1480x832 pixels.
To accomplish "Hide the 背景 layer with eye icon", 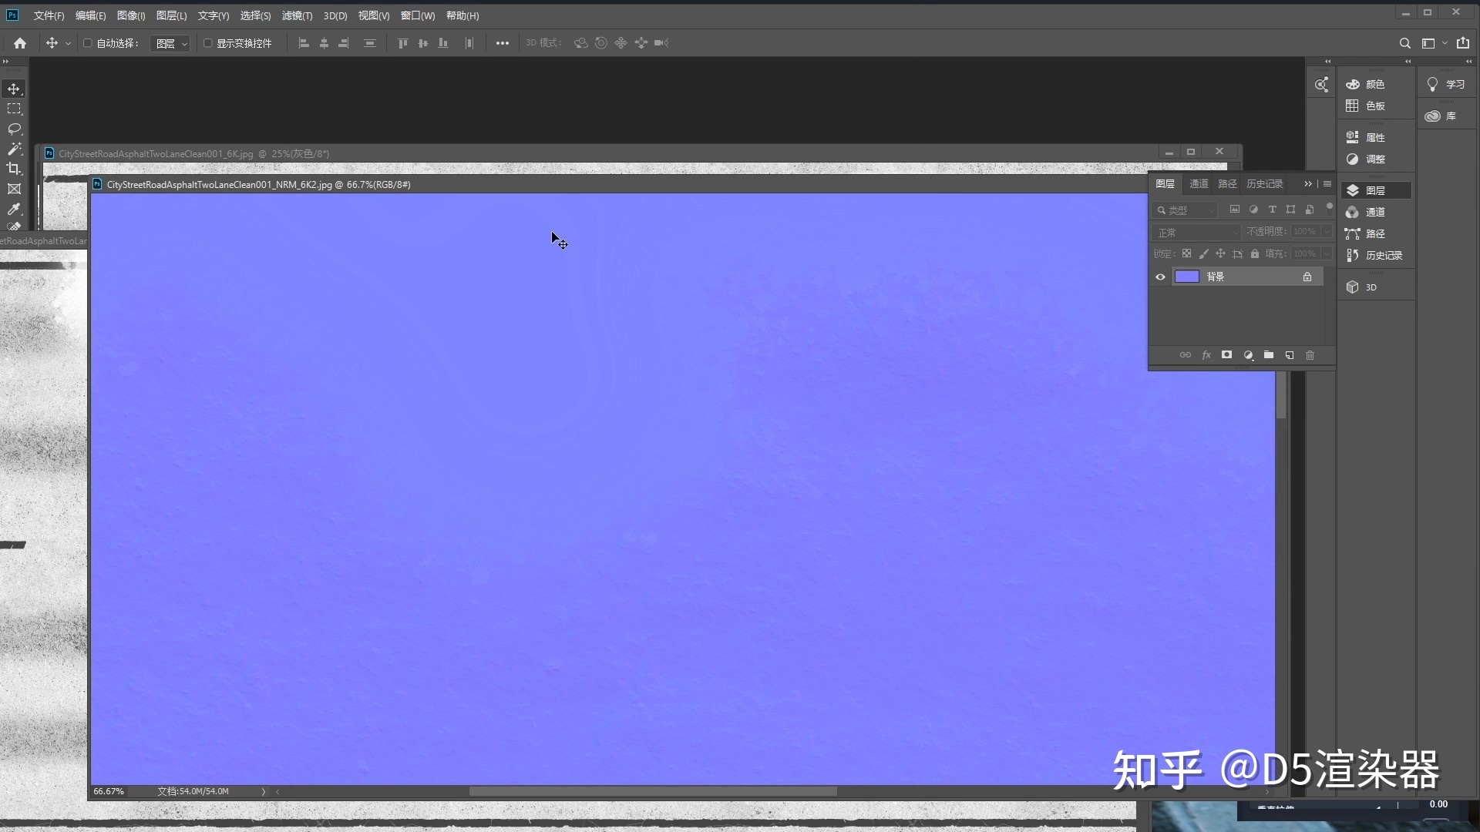I will point(1160,277).
